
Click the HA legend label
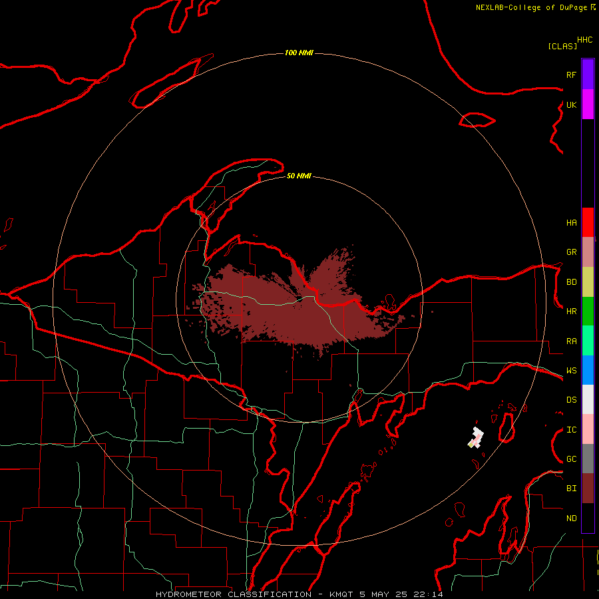click(571, 223)
